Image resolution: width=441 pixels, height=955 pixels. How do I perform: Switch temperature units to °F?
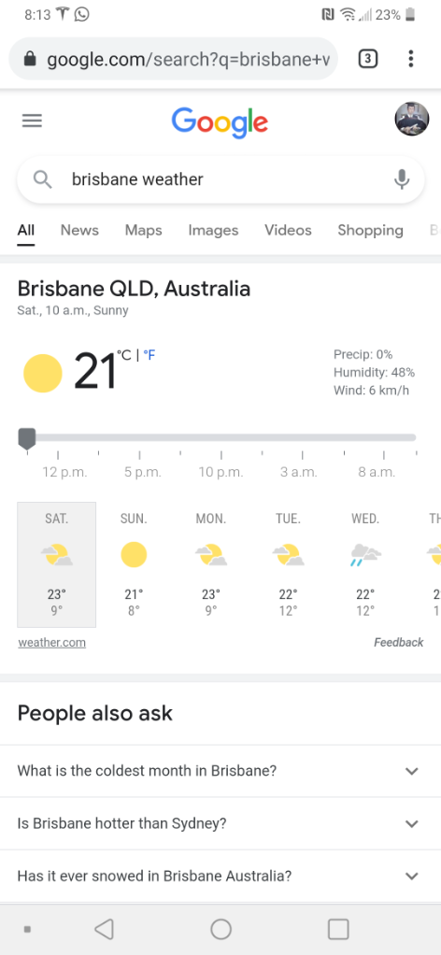coord(149,355)
